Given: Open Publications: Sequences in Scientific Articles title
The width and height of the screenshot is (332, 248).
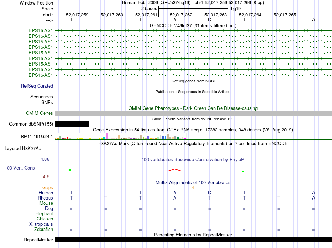Looking at the screenshot, I should [193, 92].
